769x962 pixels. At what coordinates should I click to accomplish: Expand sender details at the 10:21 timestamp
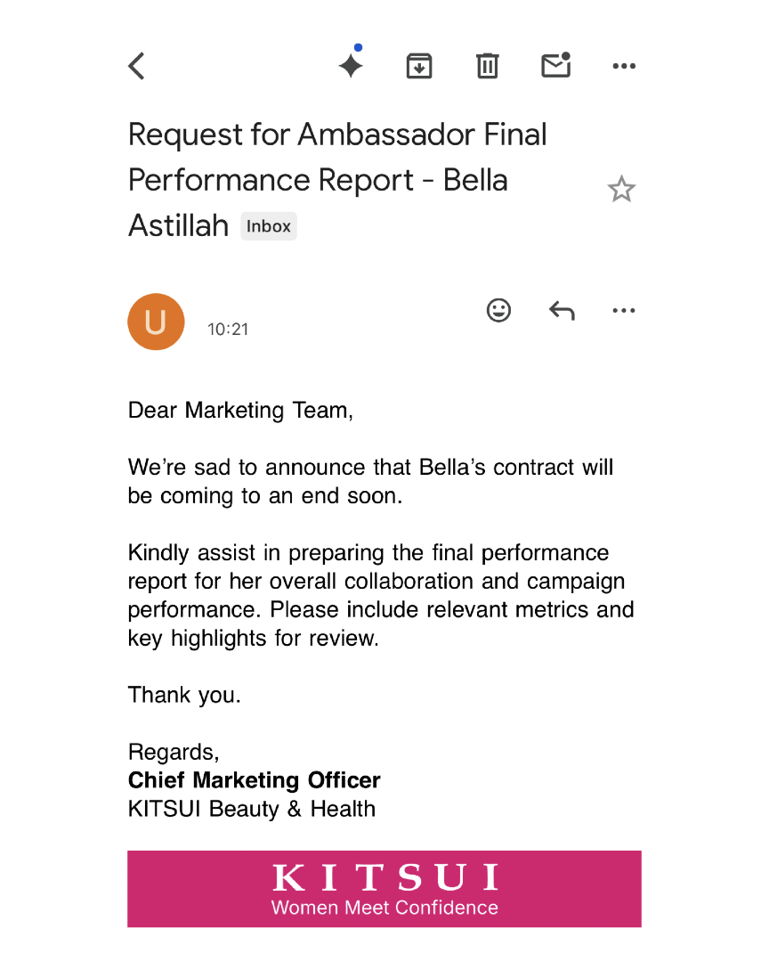click(228, 330)
